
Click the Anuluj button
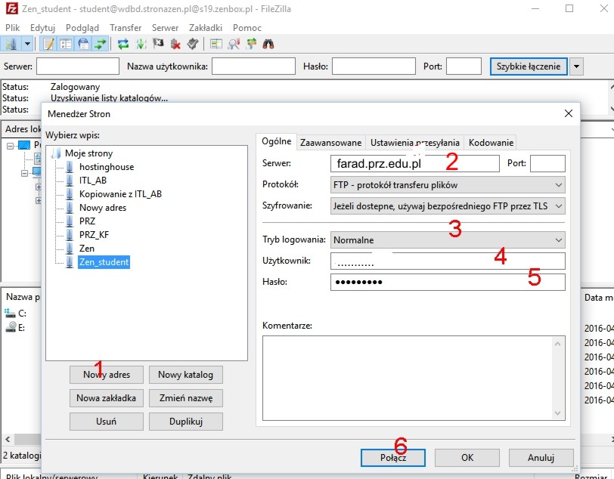click(x=541, y=458)
